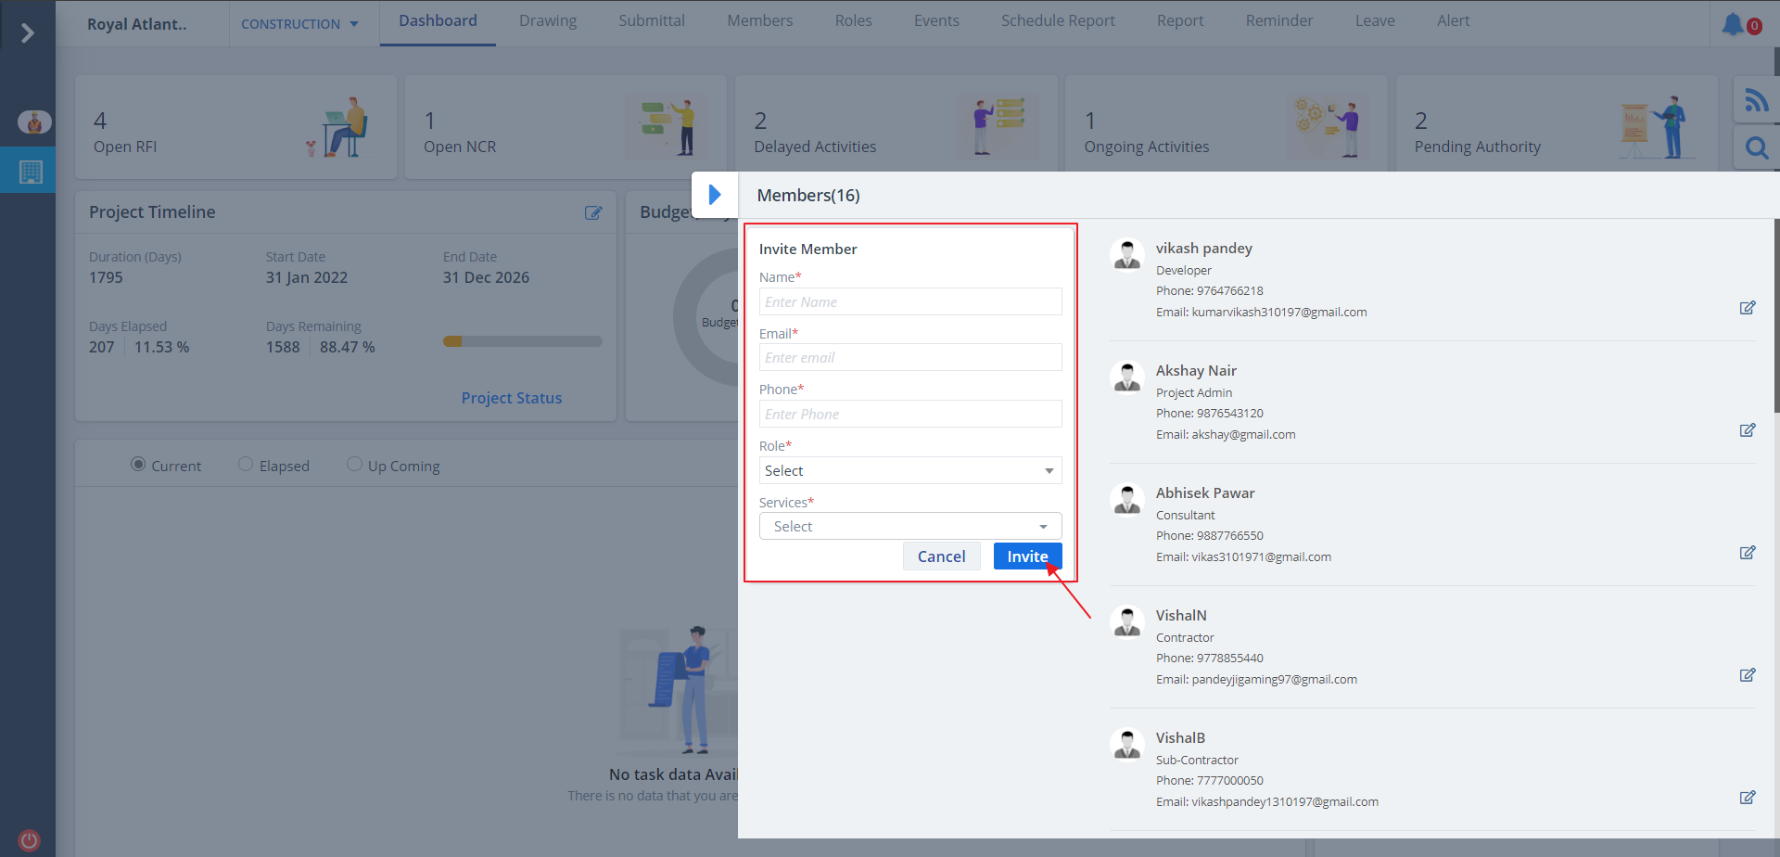Switch to the Submittal tab
The height and width of the screenshot is (857, 1780).
pyautogui.click(x=651, y=21)
